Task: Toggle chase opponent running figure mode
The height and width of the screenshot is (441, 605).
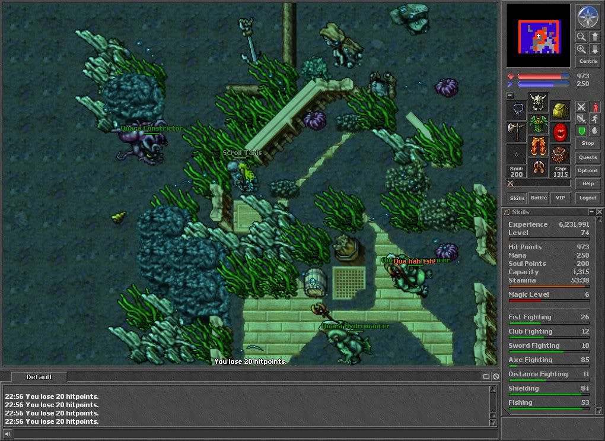Action: coord(594,119)
